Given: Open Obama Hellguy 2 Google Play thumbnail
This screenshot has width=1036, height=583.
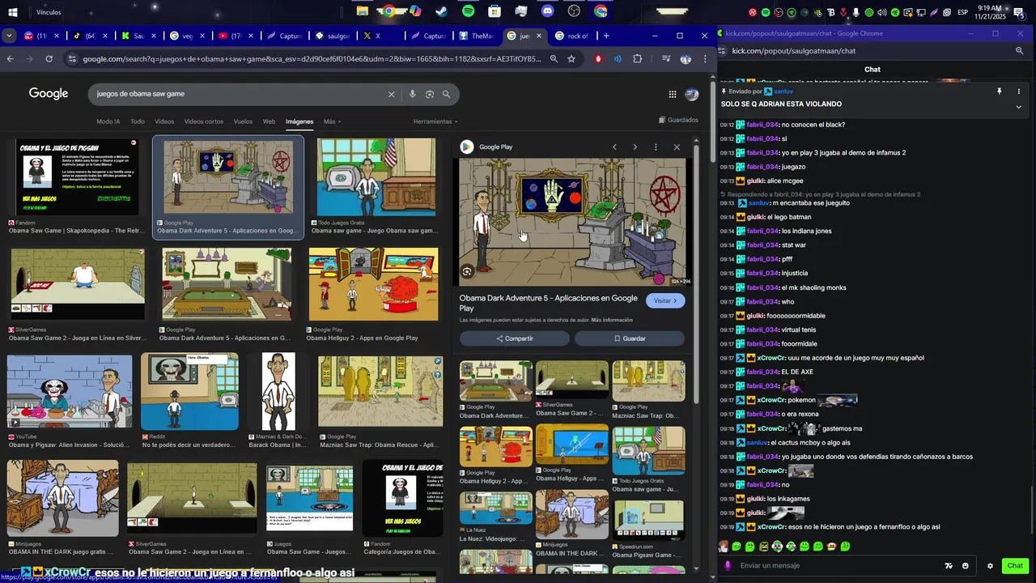Looking at the screenshot, I should click(374, 285).
